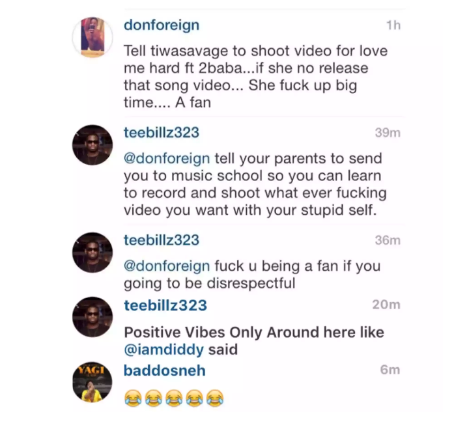Viewport: 469px width, 444px height.
Task: Click the first laughing emoji
Action: [x=133, y=398]
